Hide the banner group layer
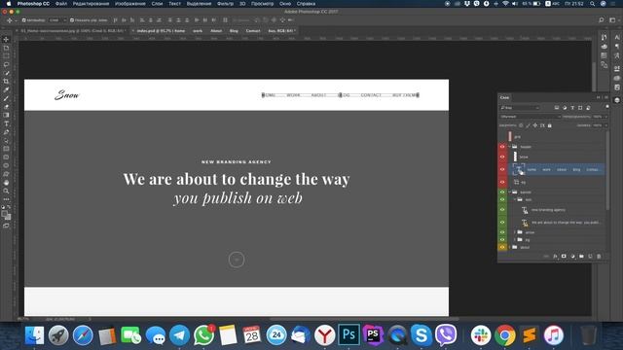Viewport: 623px width, 350px height. click(x=502, y=192)
